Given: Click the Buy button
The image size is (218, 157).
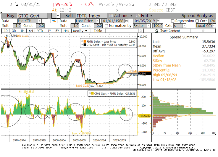Looking at the screenshot, I should click(10, 16).
